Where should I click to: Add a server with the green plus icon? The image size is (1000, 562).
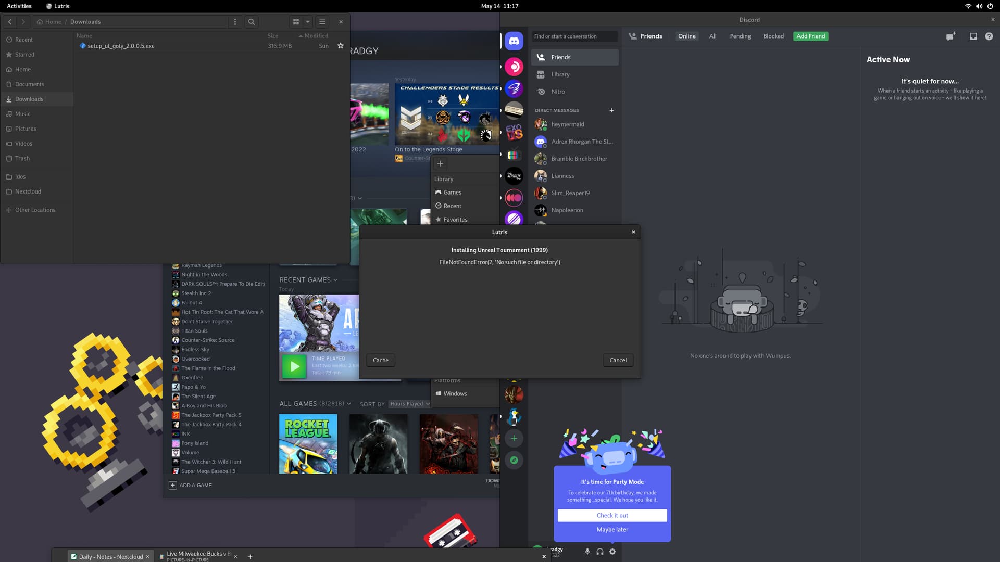[x=514, y=438]
